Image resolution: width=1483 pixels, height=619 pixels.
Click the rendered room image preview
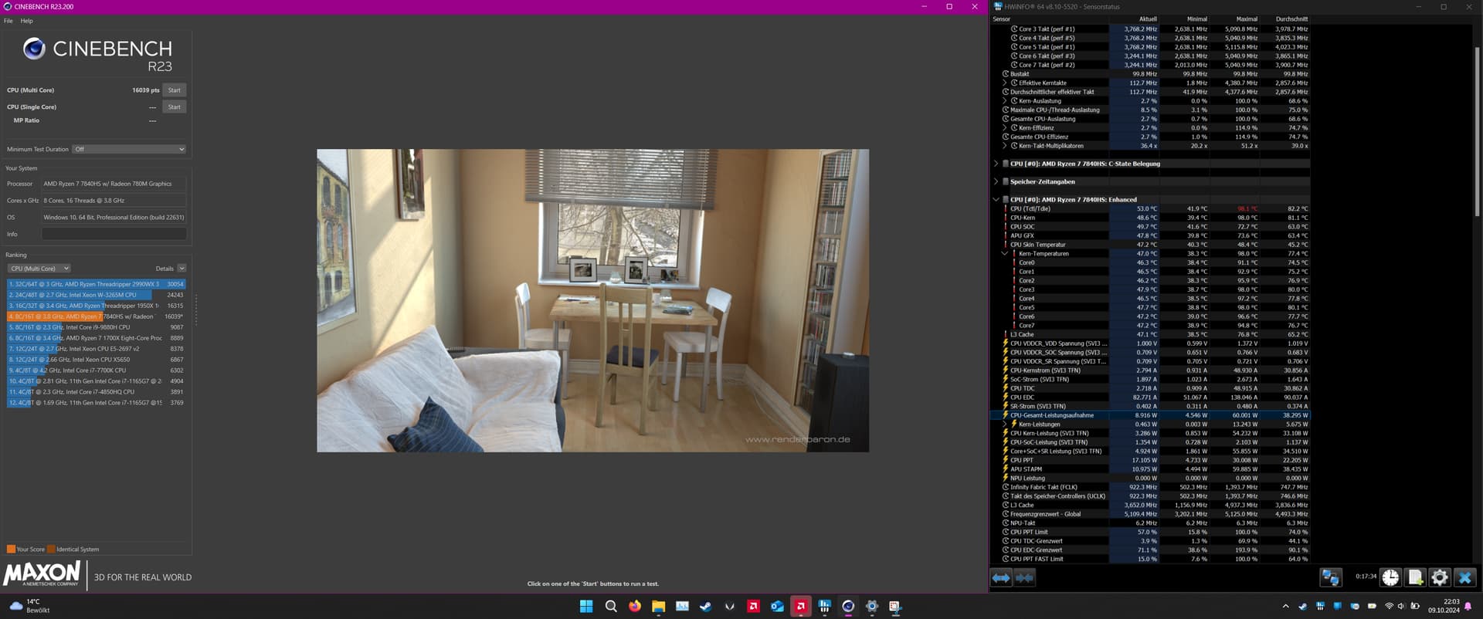[x=592, y=300]
